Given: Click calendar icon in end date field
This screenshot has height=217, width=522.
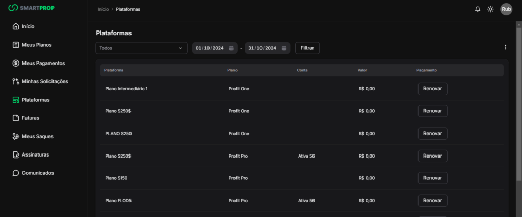Looking at the screenshot, I should (x=284, y=48).
